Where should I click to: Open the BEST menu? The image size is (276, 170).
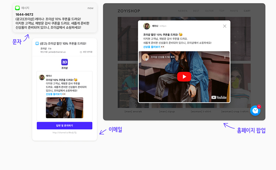point(196,11)
